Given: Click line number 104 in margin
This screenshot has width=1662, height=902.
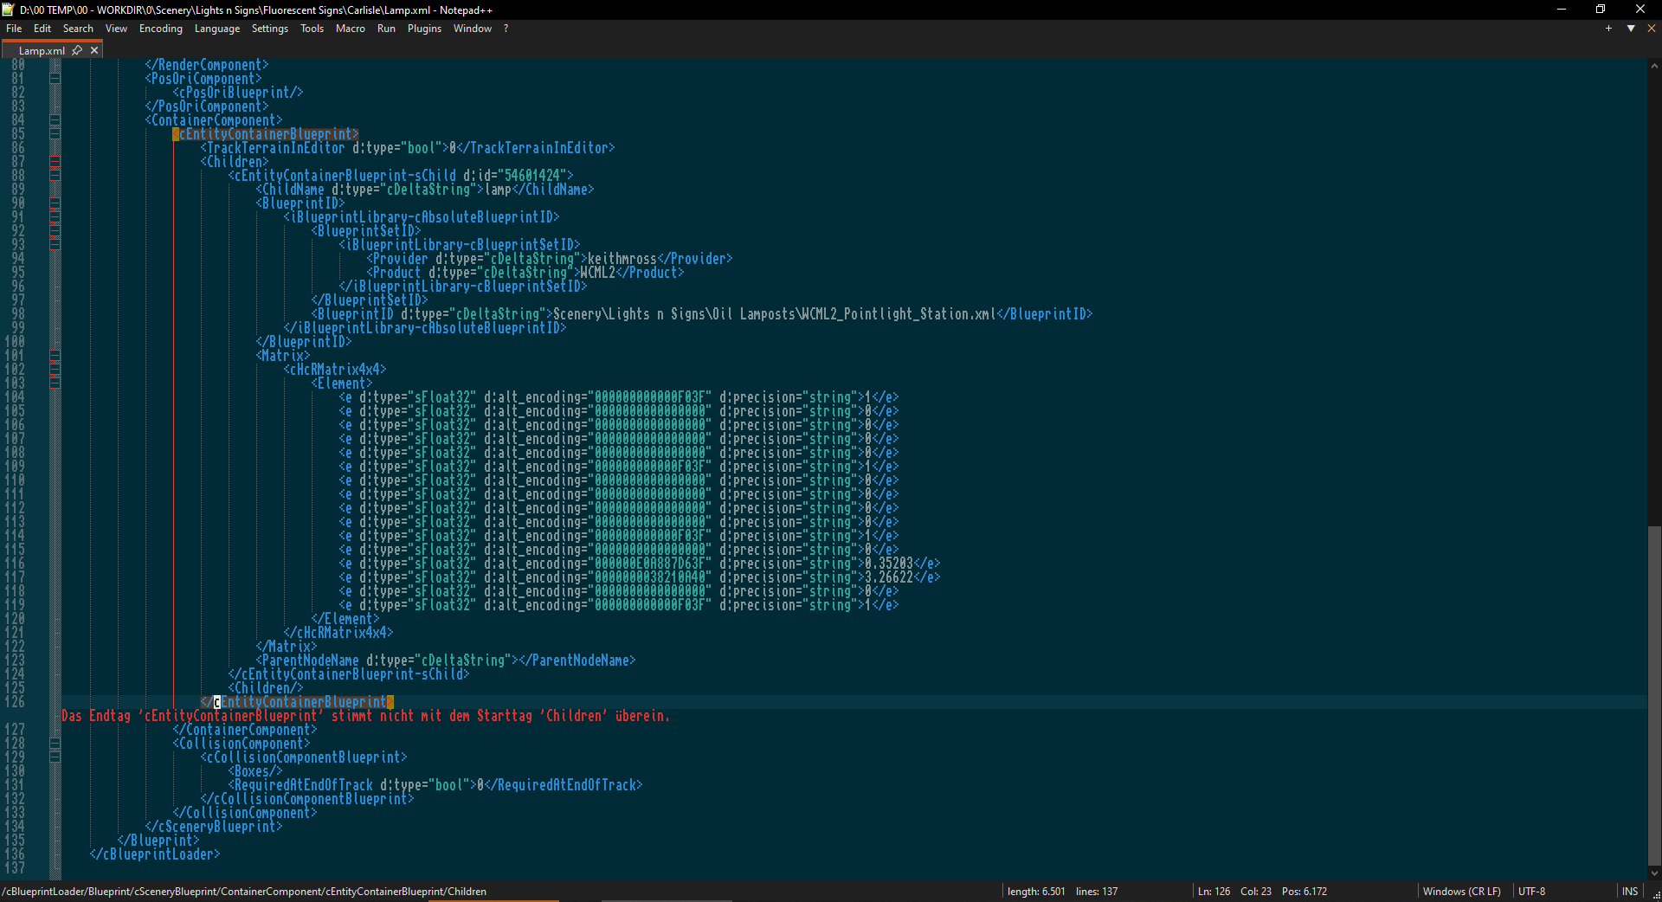Looking at the screenshot, I should coord(15,397).
